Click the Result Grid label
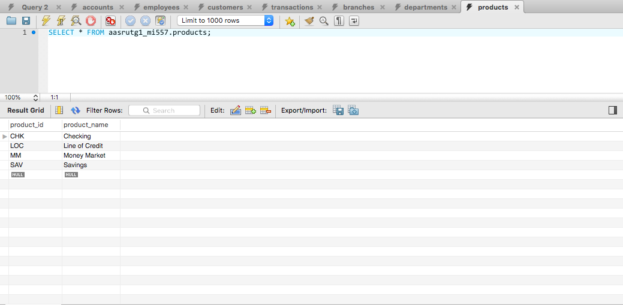The width and height of the screenshot is (623, 305). (x=26, y=110)
